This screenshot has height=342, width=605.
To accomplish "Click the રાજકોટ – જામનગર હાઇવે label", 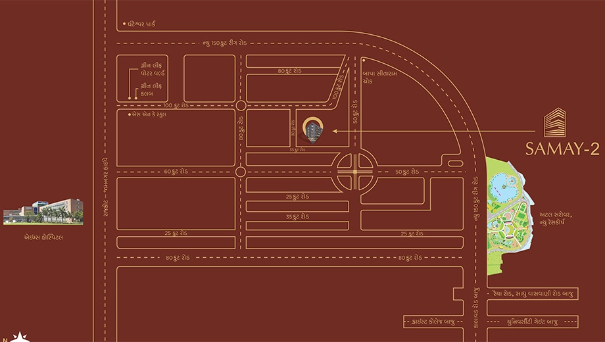I will (105, 187).
